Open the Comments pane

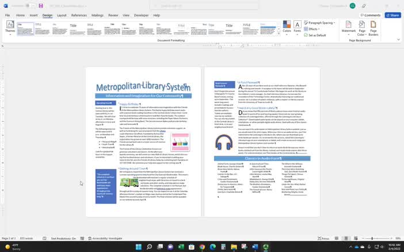(x=370, y=15)
